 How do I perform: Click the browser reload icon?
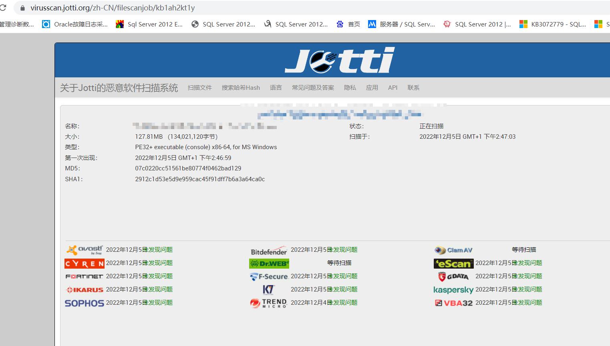[x=3, y=8]
